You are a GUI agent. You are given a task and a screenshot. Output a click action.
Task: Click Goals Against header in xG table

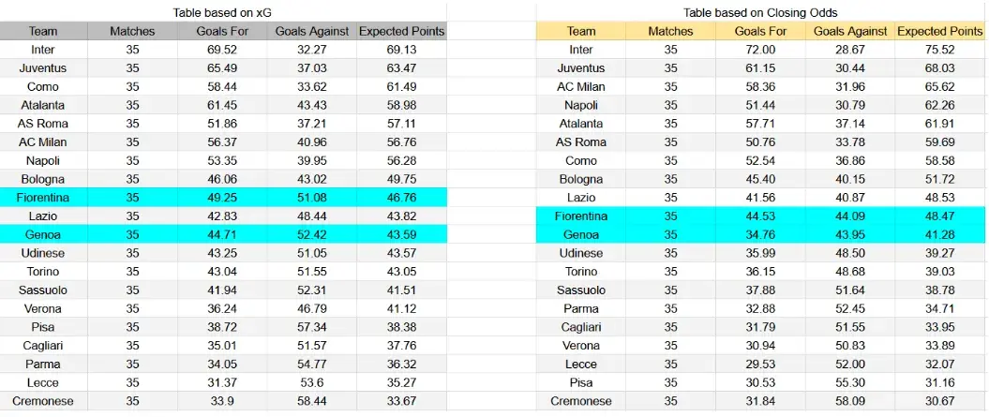click(312, 31)
